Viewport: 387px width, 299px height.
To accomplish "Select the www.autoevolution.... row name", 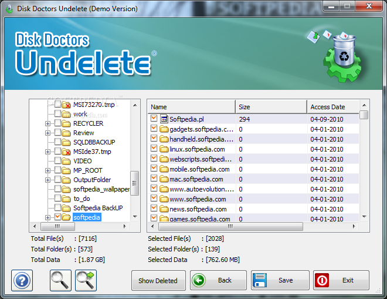I will pos(202,189).
